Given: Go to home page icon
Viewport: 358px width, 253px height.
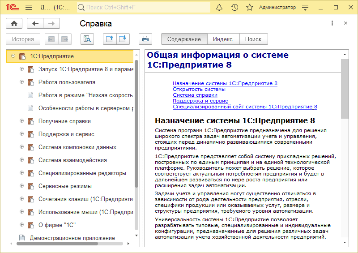Looking at the screenshot, I should (14, 24).
